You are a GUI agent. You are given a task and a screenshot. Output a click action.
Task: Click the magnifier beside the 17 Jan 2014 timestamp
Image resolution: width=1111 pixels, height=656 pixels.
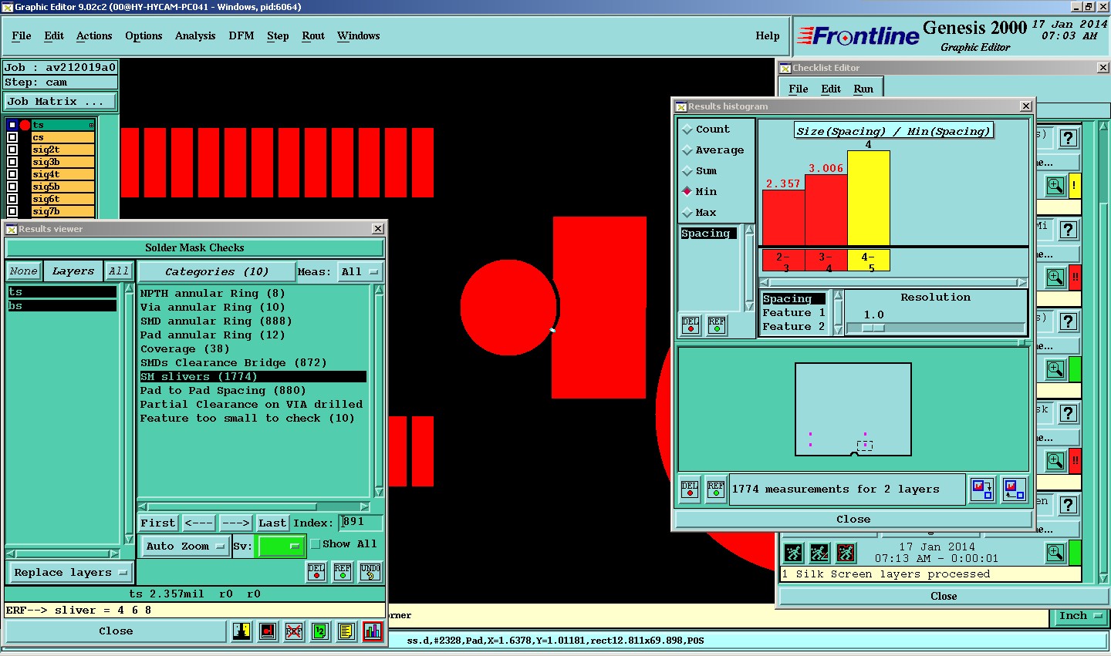click(1055, 553)
